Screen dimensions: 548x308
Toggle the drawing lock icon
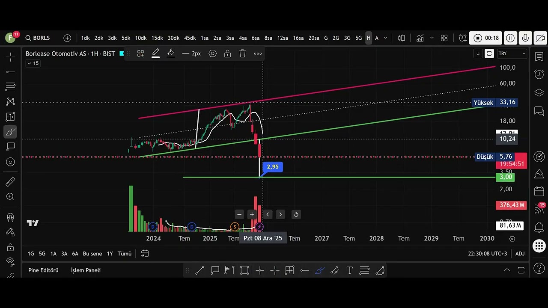point(228,53)
